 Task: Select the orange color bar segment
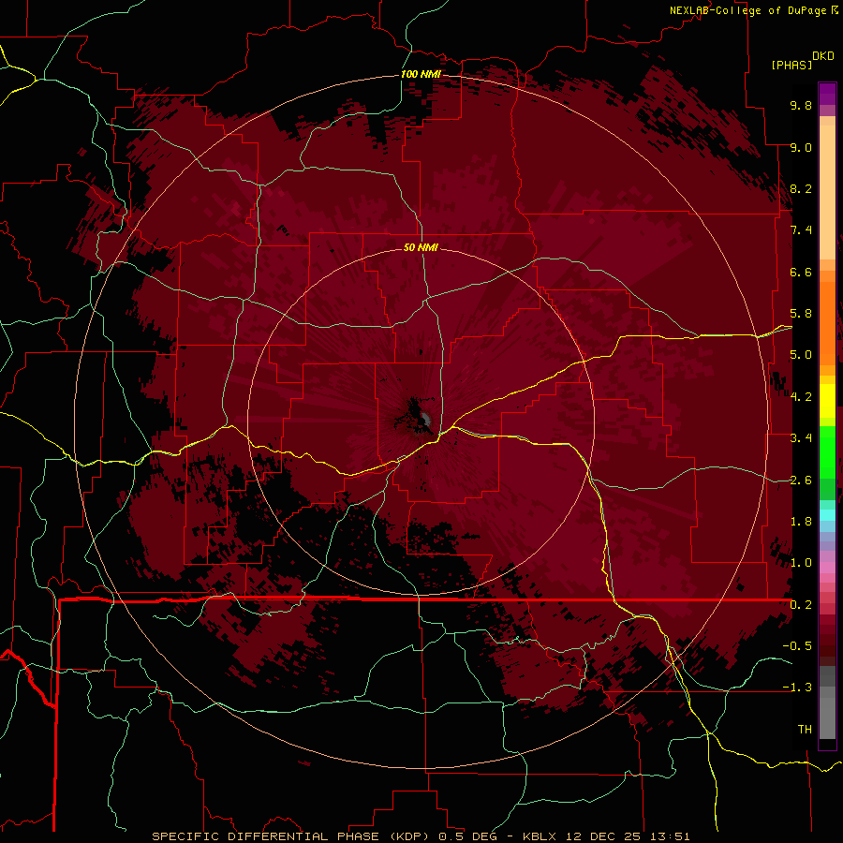coord(827,322)
